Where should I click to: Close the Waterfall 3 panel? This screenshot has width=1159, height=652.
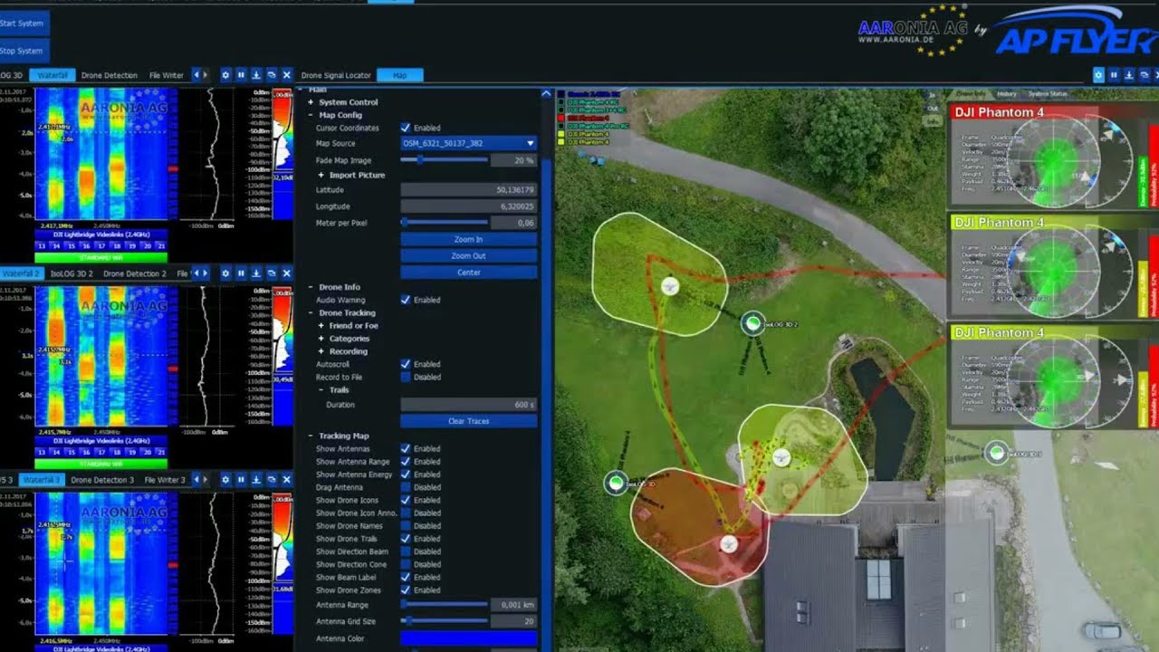tap(287, 479)
